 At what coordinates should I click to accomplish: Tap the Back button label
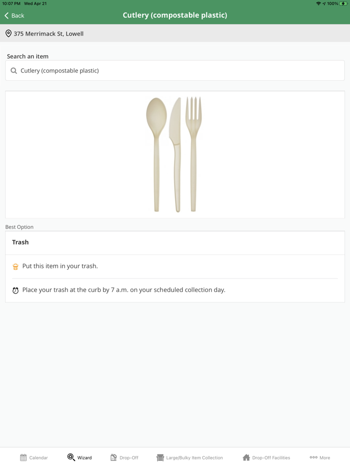[18, 16]
